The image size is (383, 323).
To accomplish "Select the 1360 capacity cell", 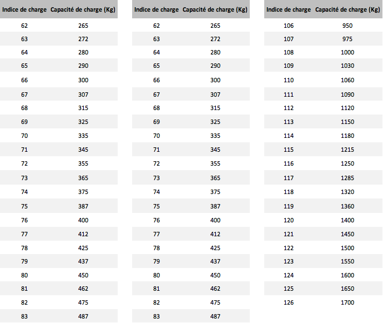I will coord(347,206).
